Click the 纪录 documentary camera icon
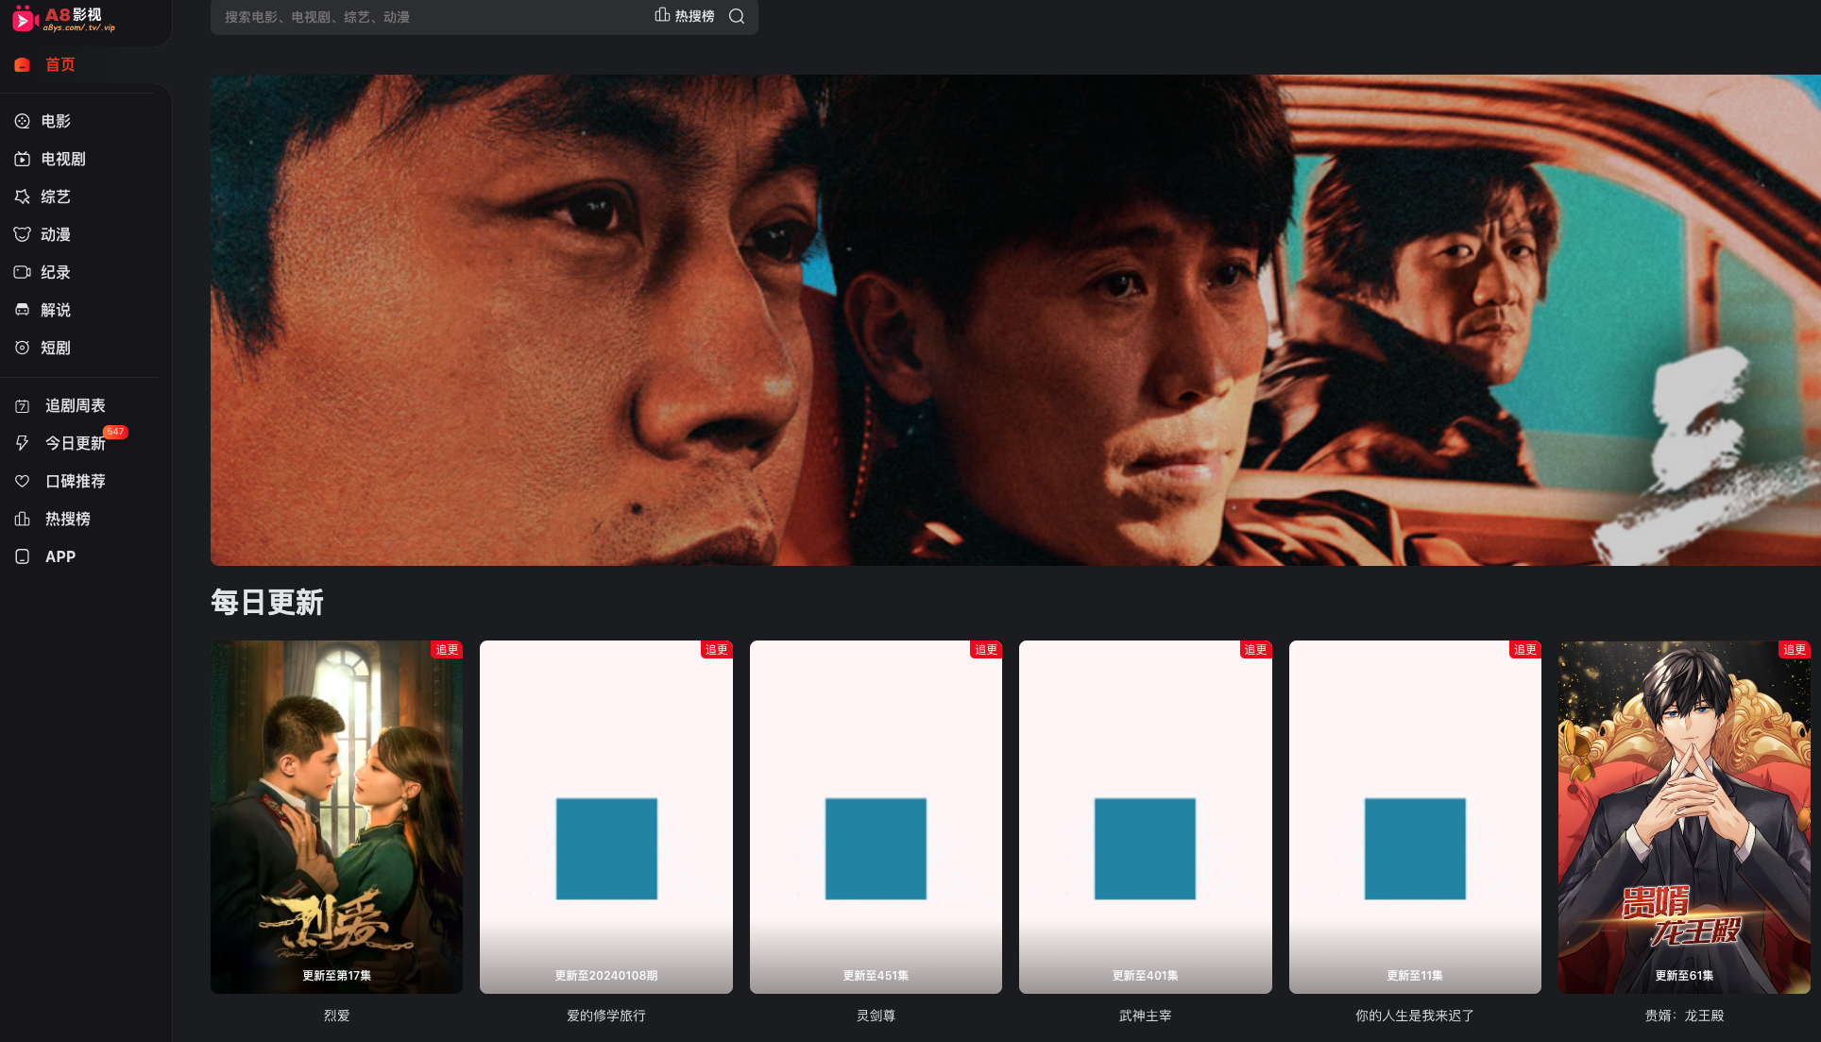 [x=23, y=272]
